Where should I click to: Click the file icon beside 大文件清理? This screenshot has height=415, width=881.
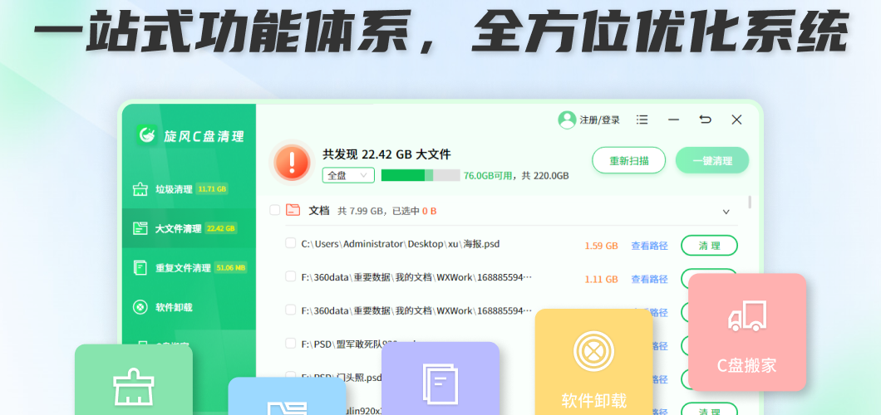click(140, 228)
